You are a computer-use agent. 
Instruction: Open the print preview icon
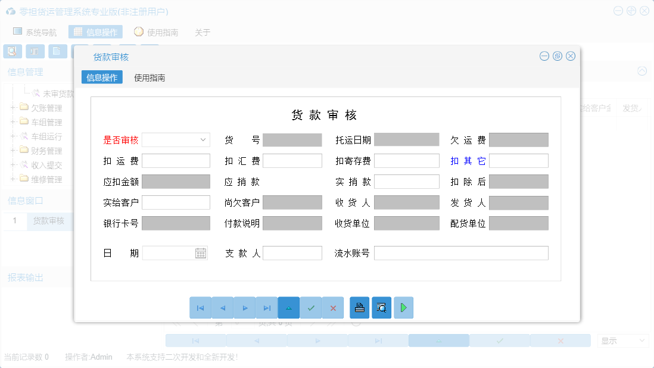pos(381,307)
